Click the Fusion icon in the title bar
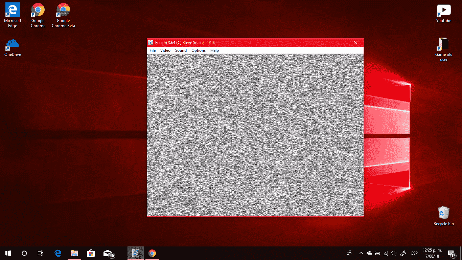462x260 pixels. pos(151,43)
